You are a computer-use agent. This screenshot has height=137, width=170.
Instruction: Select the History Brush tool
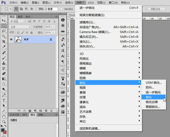coord(4,68)
